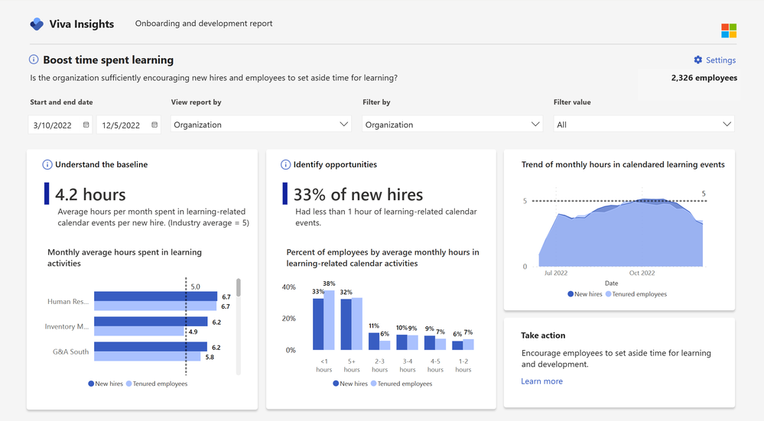Click the G&A South axis label
This screenshot has width=764, height=421.
point(70,351)
